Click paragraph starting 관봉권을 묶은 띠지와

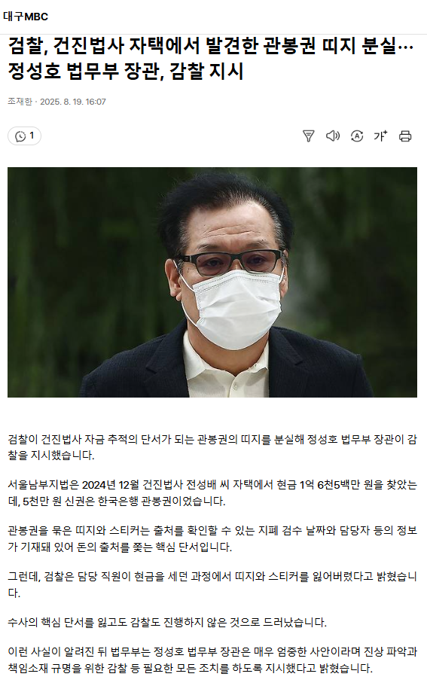coord(212,538)
